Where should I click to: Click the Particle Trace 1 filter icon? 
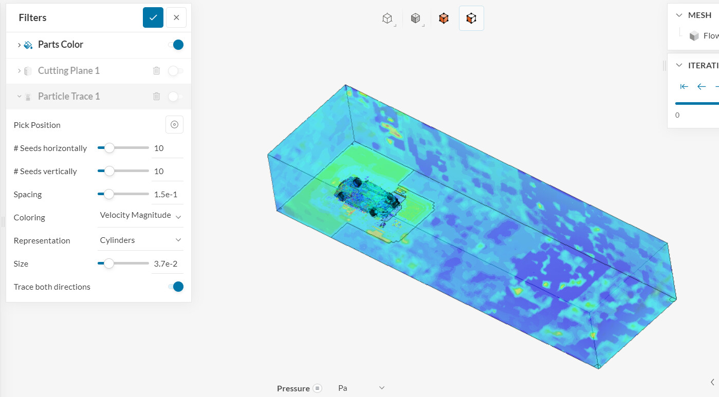[28, 97]
